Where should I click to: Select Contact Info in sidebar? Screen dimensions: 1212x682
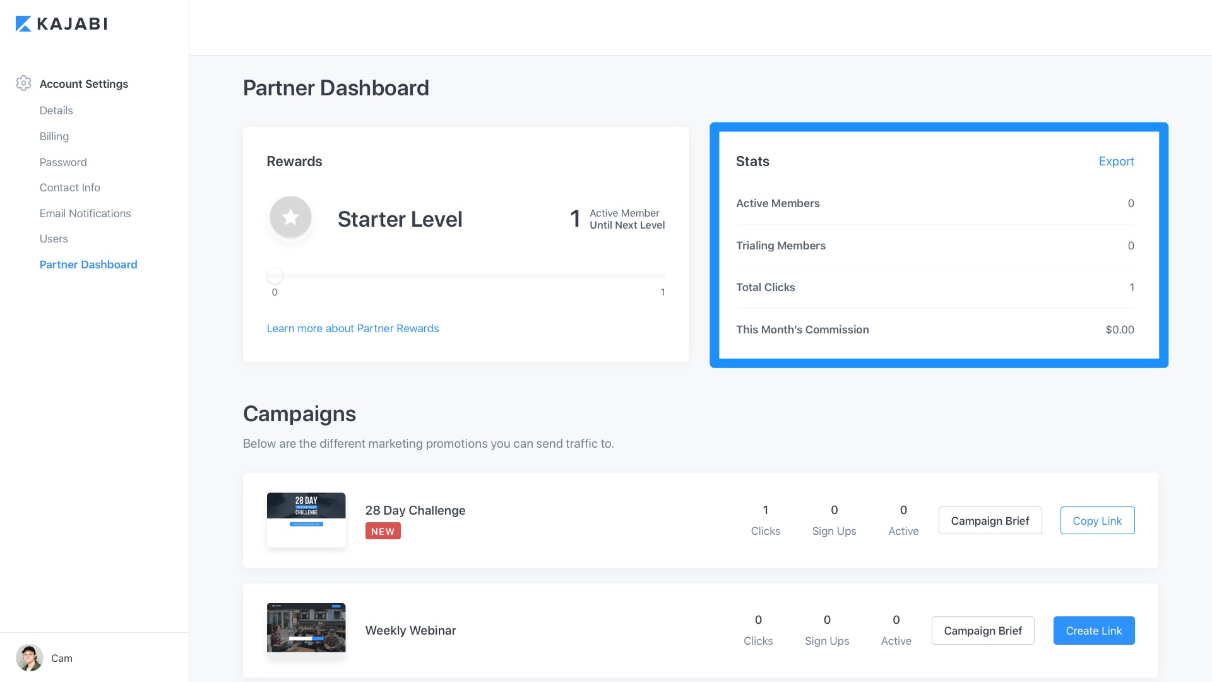[x=70, y=188]
